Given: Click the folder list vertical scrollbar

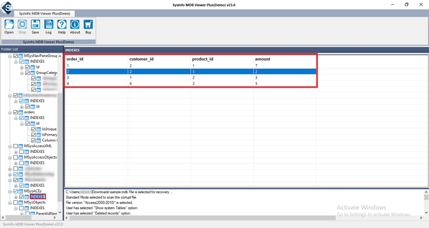Looking at the screenshot, I should click(60, 147).
